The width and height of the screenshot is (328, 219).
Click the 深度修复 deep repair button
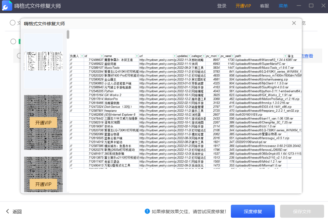(x=253, y=211)
